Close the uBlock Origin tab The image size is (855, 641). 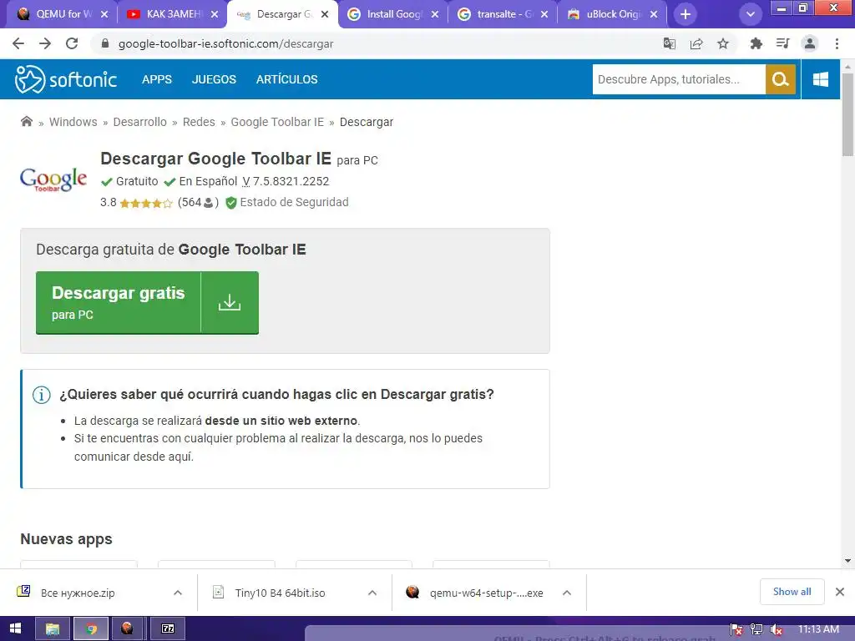tap(655, 14)
